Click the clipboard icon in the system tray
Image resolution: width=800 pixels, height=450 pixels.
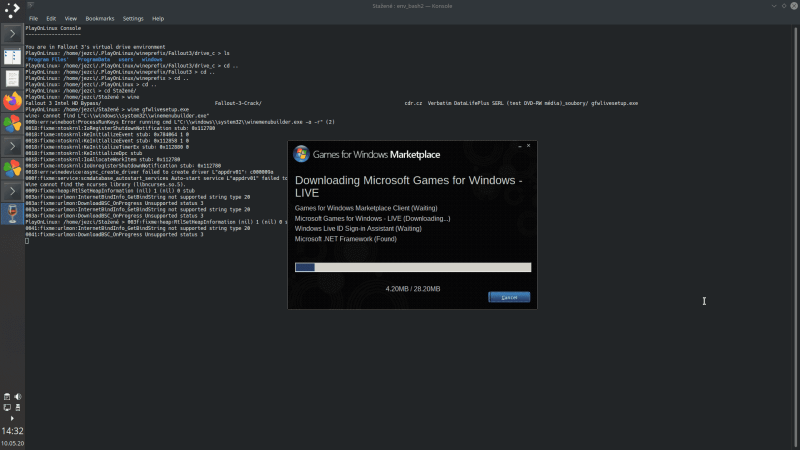6,396
